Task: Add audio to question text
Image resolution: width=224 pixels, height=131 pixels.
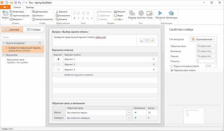Action: pos(153,40)
